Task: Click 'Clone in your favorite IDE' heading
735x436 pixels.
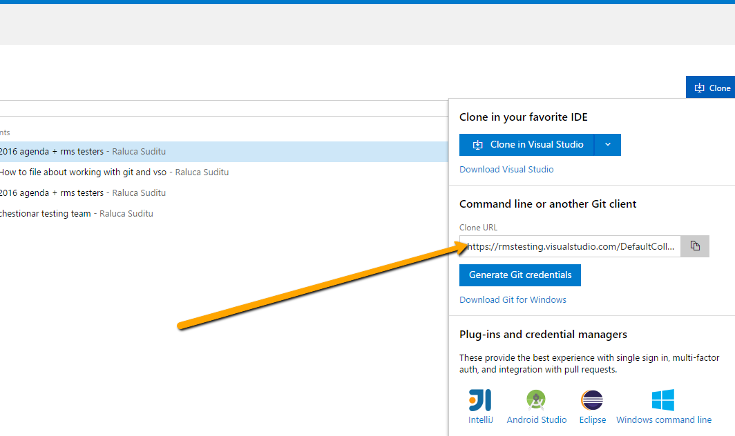Action: [523, 117]
